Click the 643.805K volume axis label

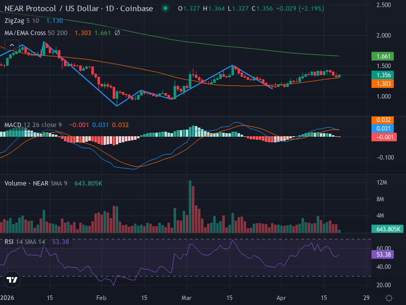[x=387, y=229]
